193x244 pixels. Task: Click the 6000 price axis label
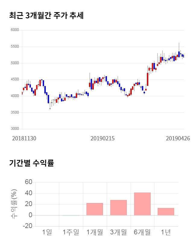14,30
